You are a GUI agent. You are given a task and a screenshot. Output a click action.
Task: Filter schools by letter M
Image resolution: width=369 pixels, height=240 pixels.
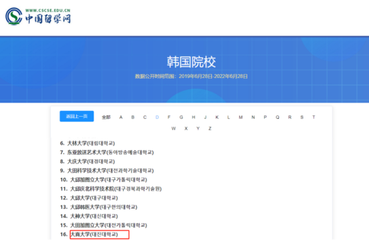point(241,117)
